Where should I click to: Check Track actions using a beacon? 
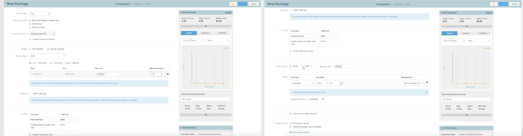point(291,114)
